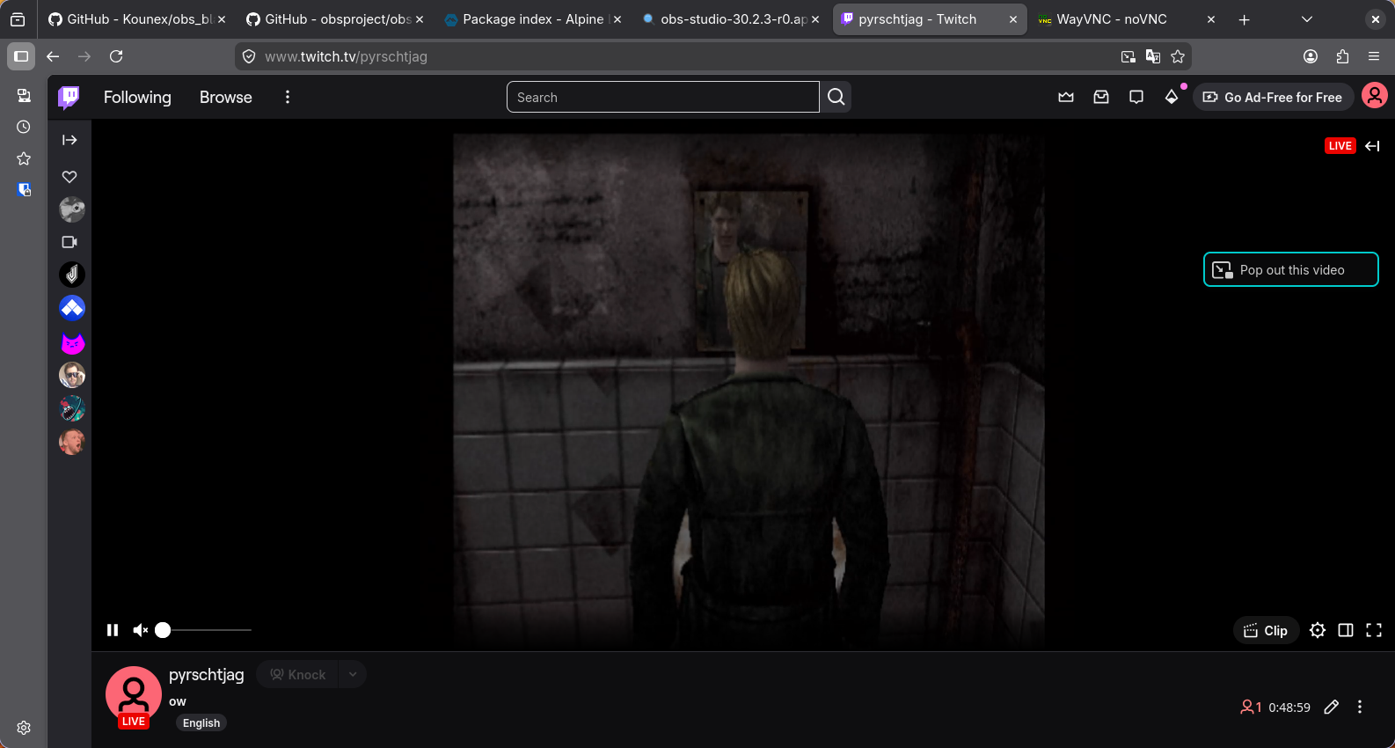Open sidebar settings gear
The image size is (1395, 748).
[x=24, y=728]
